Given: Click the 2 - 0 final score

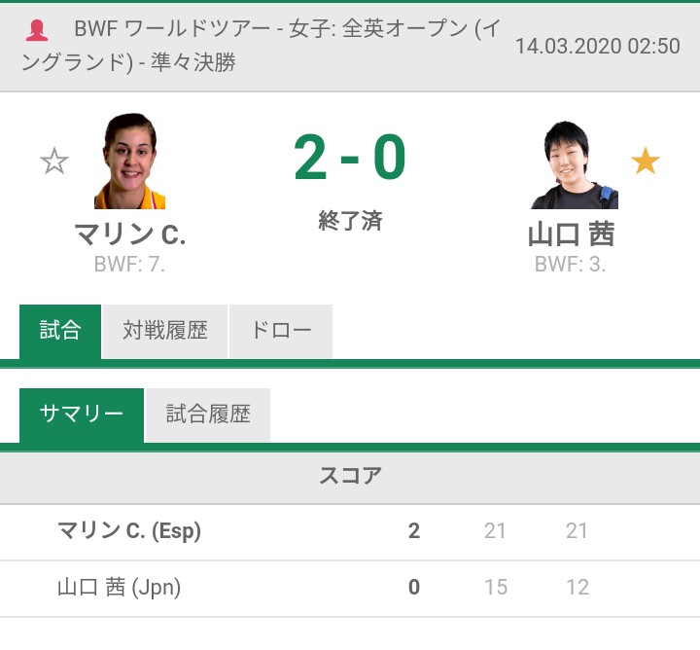Looking at the screenshot, I should coord(350,159).
